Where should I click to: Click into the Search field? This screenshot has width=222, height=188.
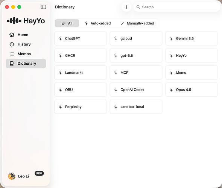[177, 7]
